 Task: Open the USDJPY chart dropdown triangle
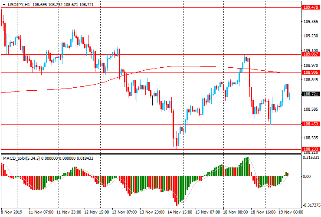(4, 5)
